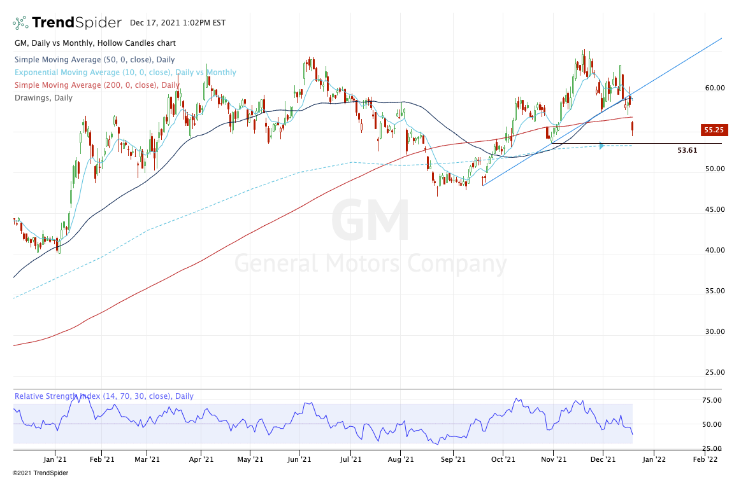Image resolution: width=741 pixels, height=479 pixels.
Task: Click the RSI 75.00 axis label
Action: click(712, 400)
